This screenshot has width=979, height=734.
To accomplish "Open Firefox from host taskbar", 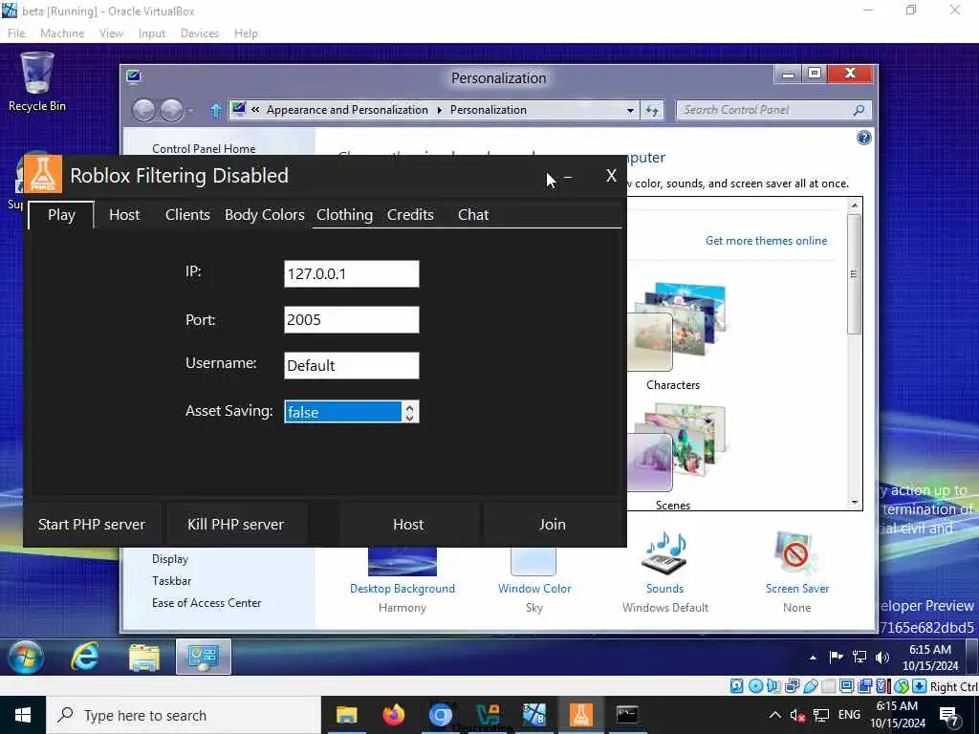I will (x=393, y=715).
